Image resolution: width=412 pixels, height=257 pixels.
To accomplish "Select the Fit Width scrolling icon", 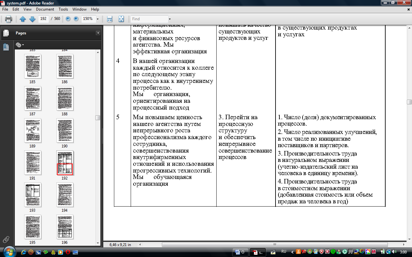I will [109, 19].
